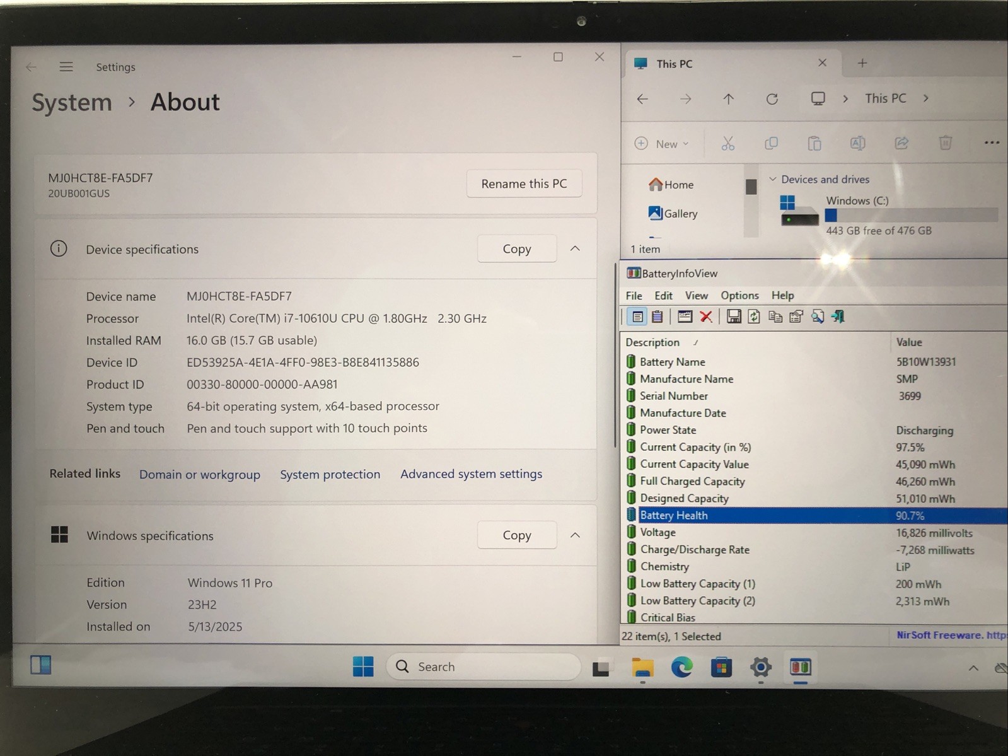Click the Rename icon in File Explorer toolbar
The width and height of the screenshot is (1008, 756).
coord(858,143)
